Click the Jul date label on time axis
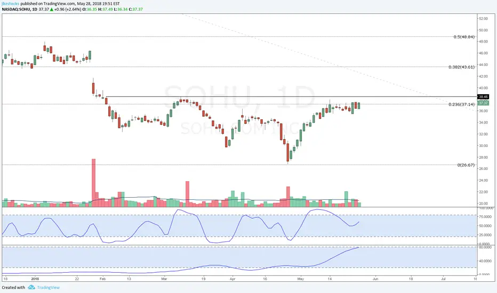497x293 pixels. [444, 279]
